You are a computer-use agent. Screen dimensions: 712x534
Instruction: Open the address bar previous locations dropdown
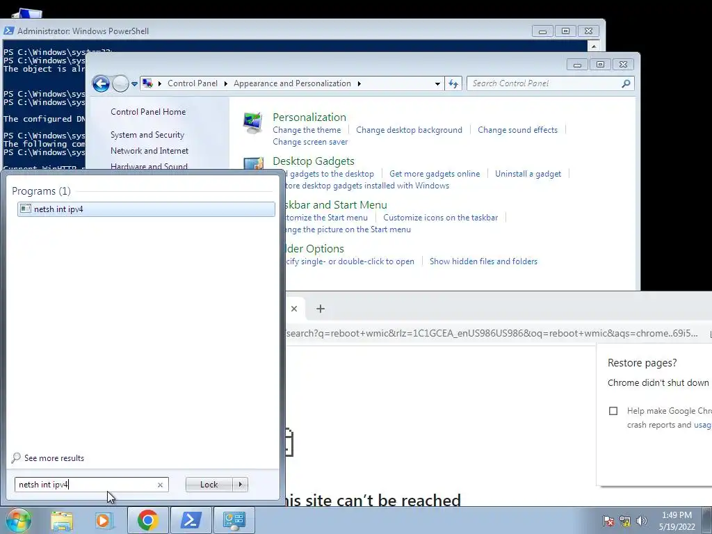click(437, 83)
